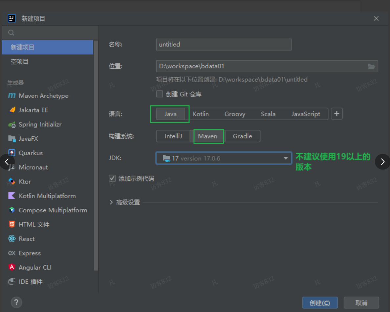Select the Kotlin Multiplatform icon
The height and width of the screenshot is (312, 390).
click(12, 196)
